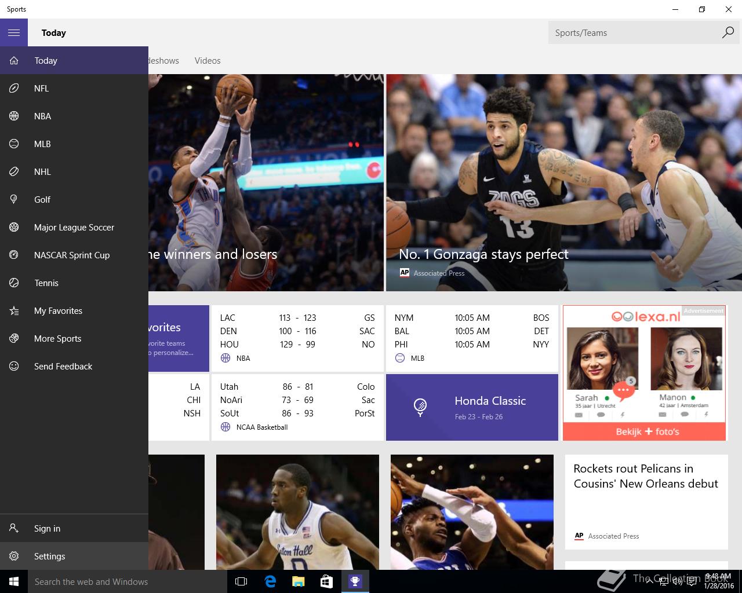Select the Golf icon in sidebar
The width and height of the screenshot is (742, 593).
pyautogui.click(x=14, y=199)
